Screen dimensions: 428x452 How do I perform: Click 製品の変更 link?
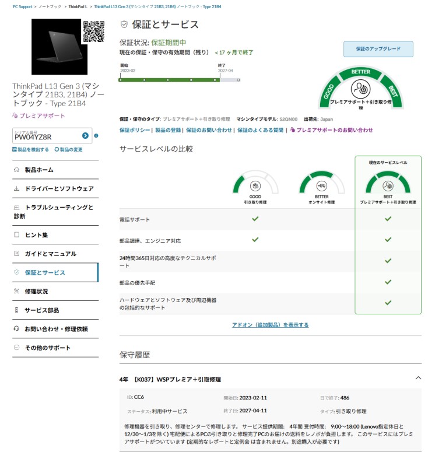point(69,150)
